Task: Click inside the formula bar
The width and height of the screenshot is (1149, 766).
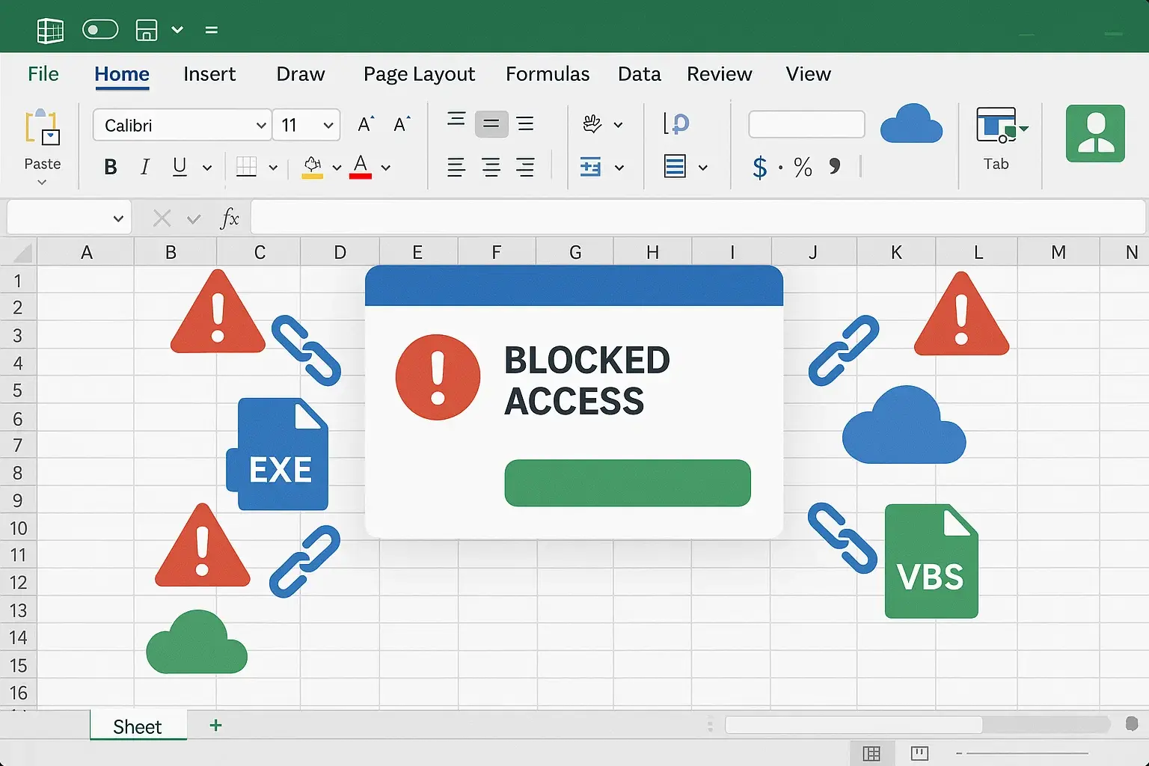Action: click(698, 218)
